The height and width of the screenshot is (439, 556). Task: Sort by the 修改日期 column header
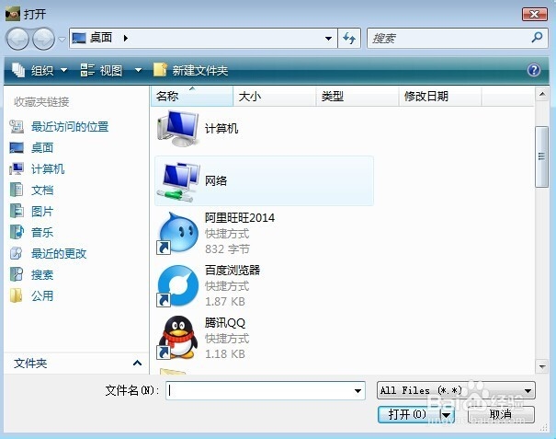(x=440, y=96)
